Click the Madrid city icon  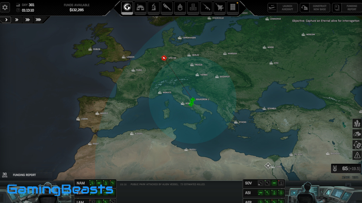coord(97,113)
